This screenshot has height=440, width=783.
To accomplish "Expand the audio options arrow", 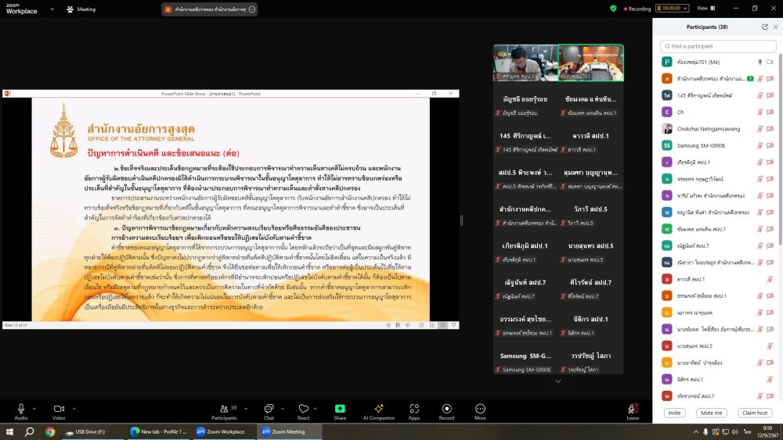I will pyautogui.click(x=36, y=406).
